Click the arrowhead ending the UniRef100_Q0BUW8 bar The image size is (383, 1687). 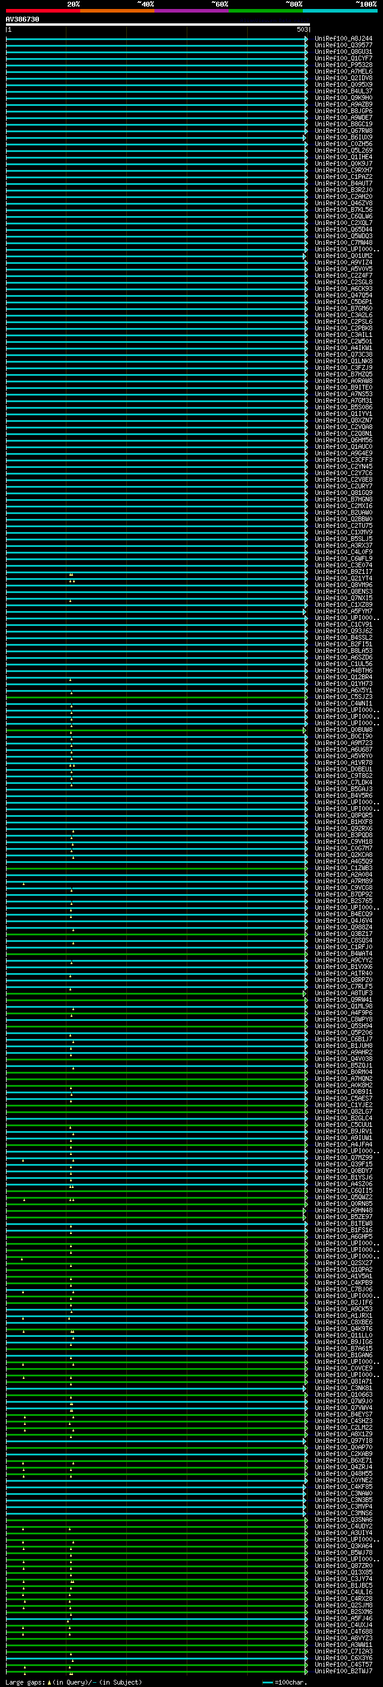point(305,729)
